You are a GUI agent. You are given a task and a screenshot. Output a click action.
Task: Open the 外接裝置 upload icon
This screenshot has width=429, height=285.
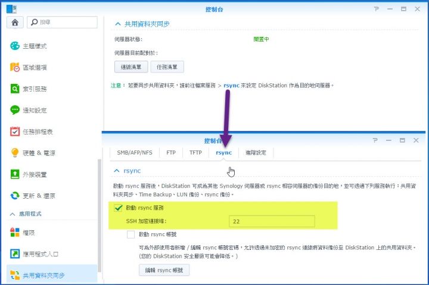pos(15,174)
